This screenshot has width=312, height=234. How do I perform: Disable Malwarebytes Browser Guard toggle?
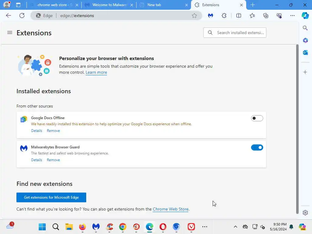(257, 147)
